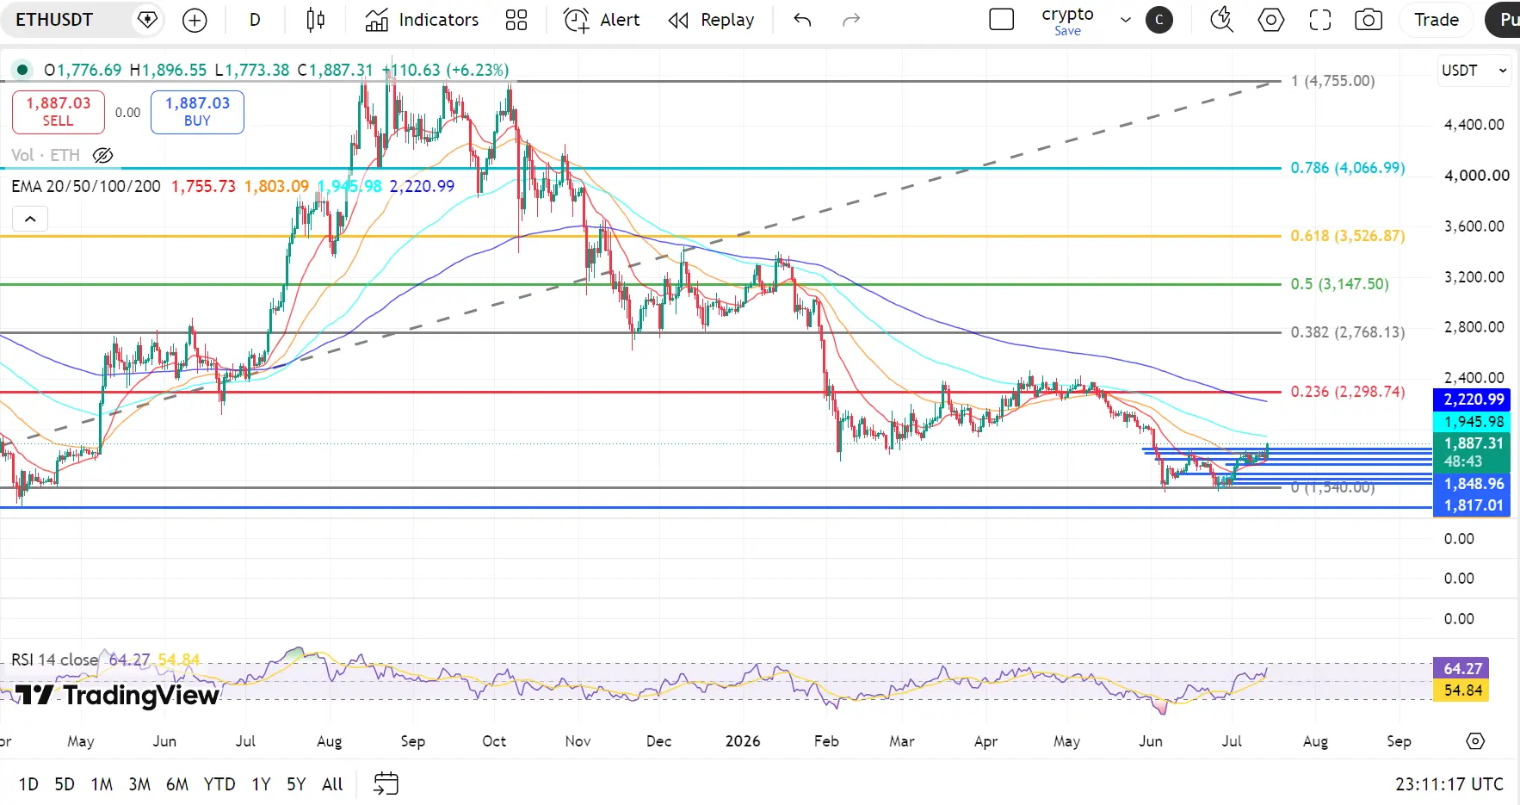Expand the crypto layout dropdown arrow

[x=1125, y=20]
